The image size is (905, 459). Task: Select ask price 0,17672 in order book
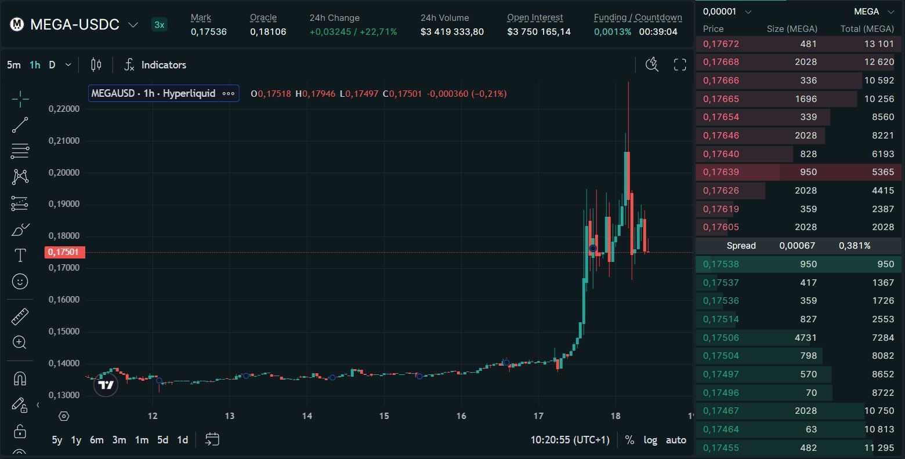coord(721,43)
